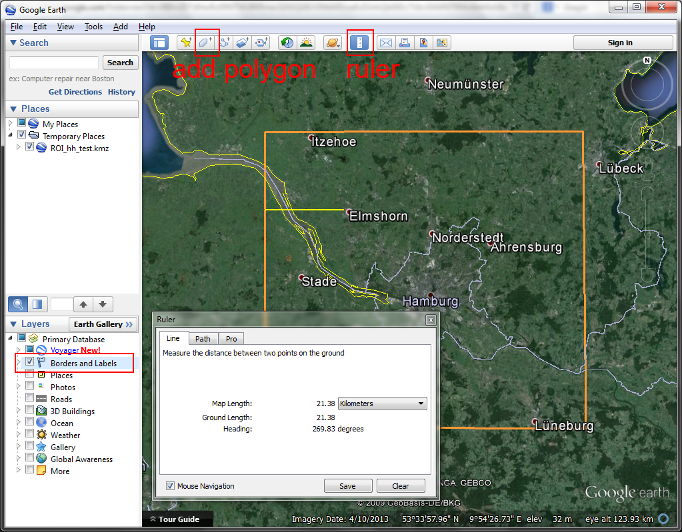Uncheck Temporary Places checkbox
This screenshot has height=532, width=682.
click(x=21, y=134)
